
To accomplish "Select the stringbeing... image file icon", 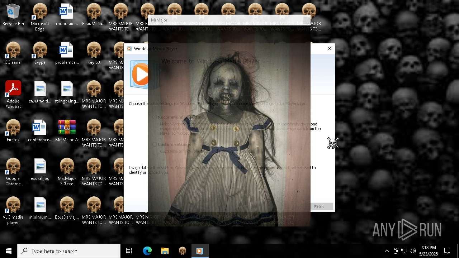I will click(x=67, y=92).
